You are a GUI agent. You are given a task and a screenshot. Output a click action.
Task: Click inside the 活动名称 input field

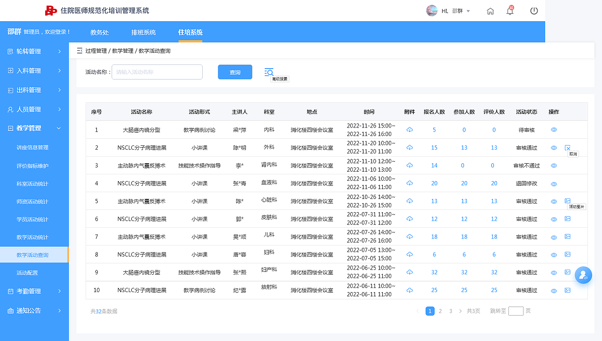[x=157, y=72]
